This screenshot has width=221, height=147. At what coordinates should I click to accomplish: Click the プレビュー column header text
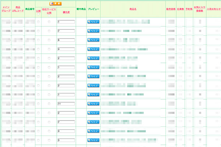tap(93, 9)
